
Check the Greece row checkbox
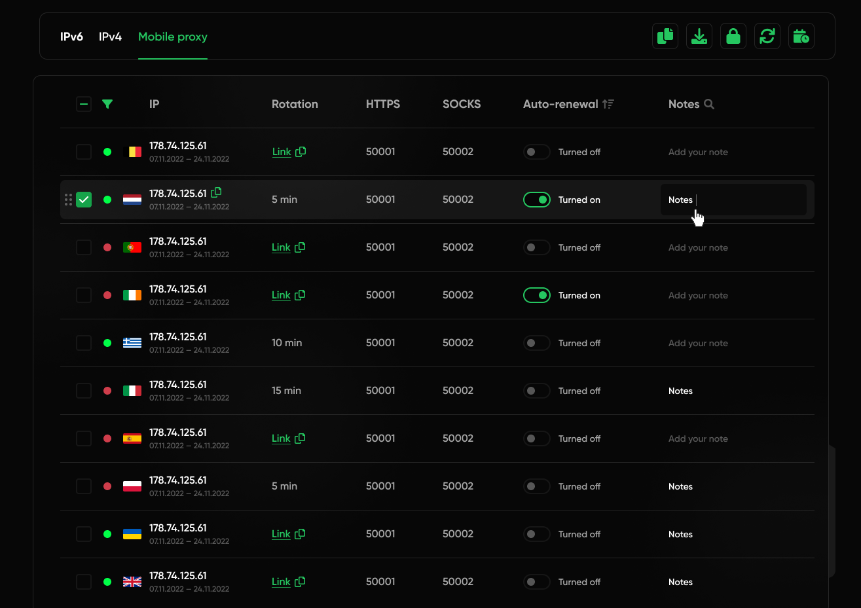click(84, 343)
